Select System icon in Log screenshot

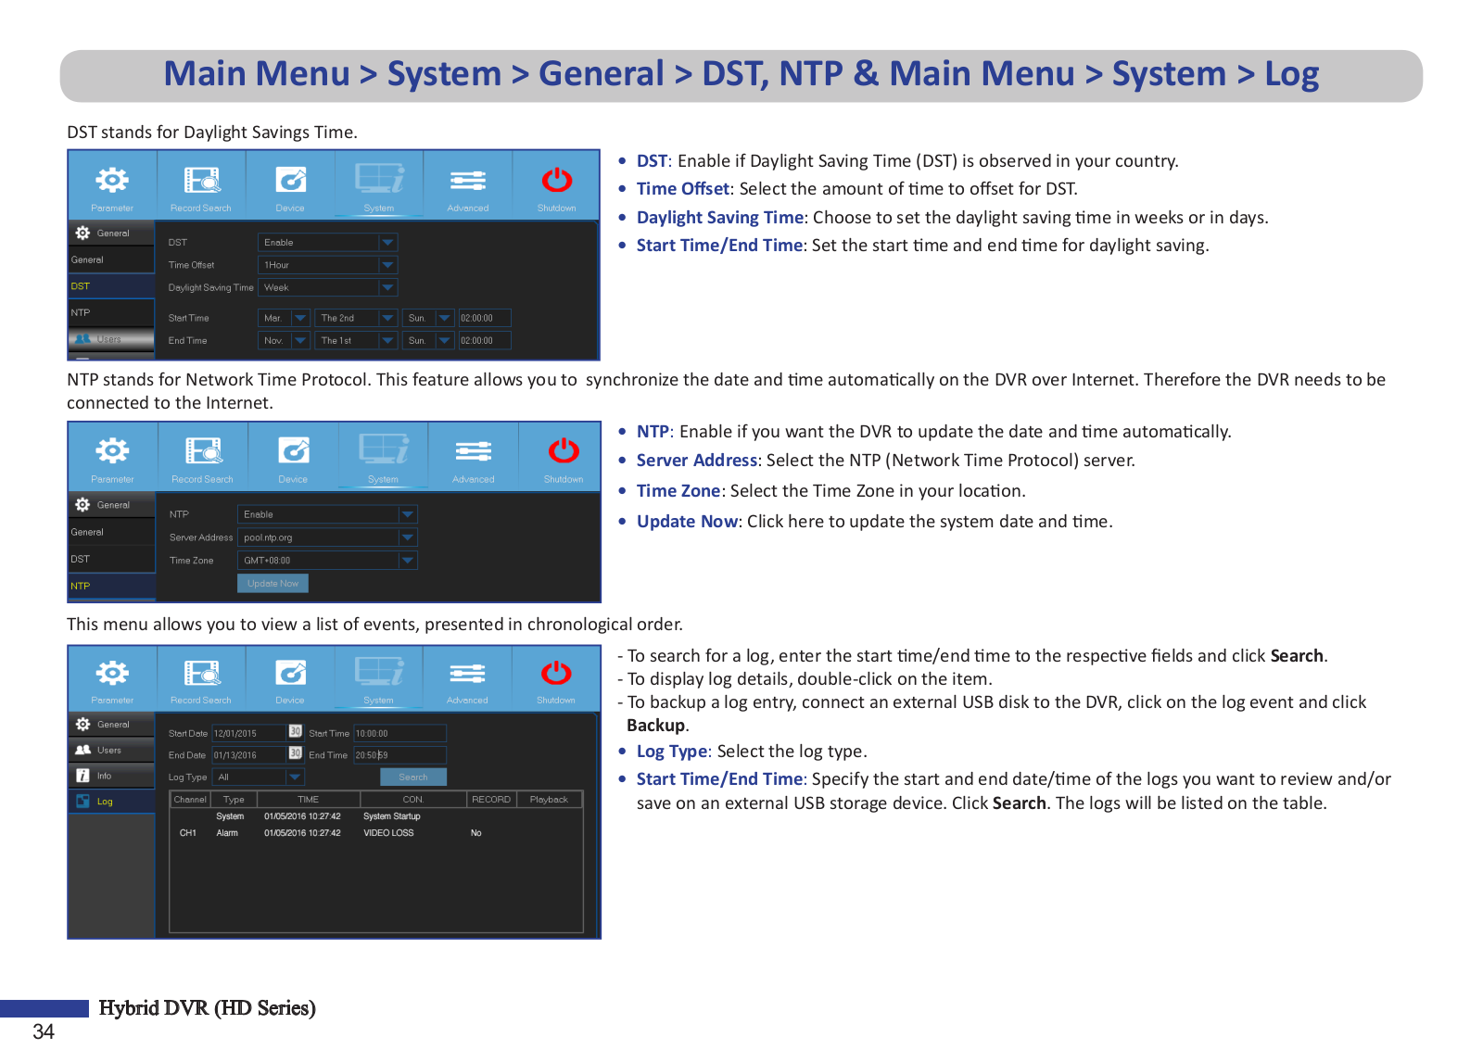click(379, 672)
